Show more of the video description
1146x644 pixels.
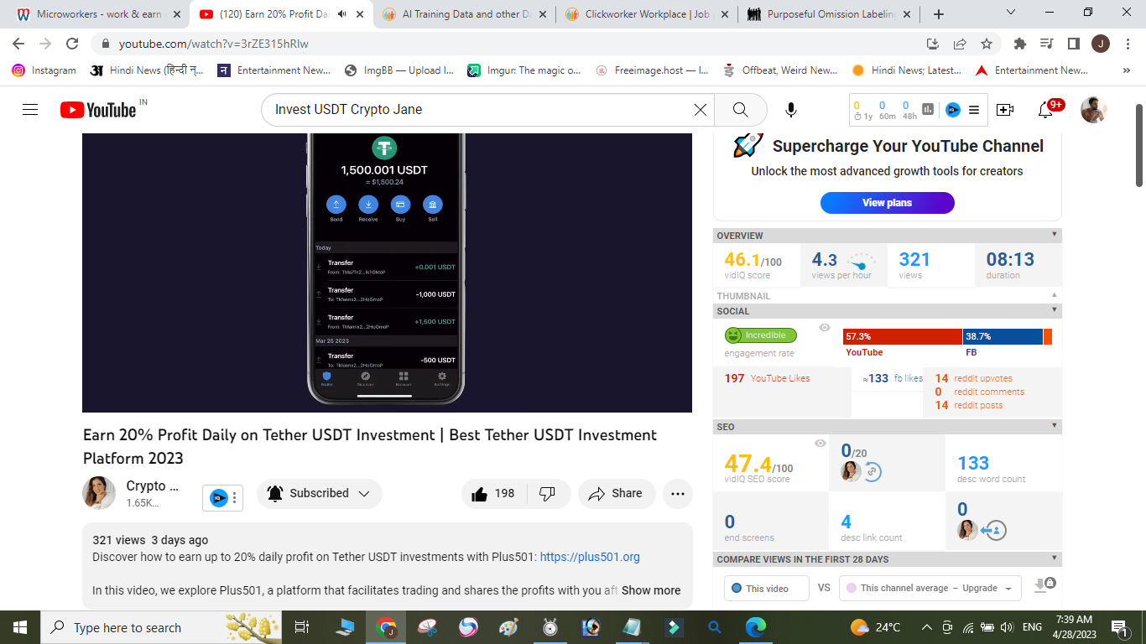point(651,590)
